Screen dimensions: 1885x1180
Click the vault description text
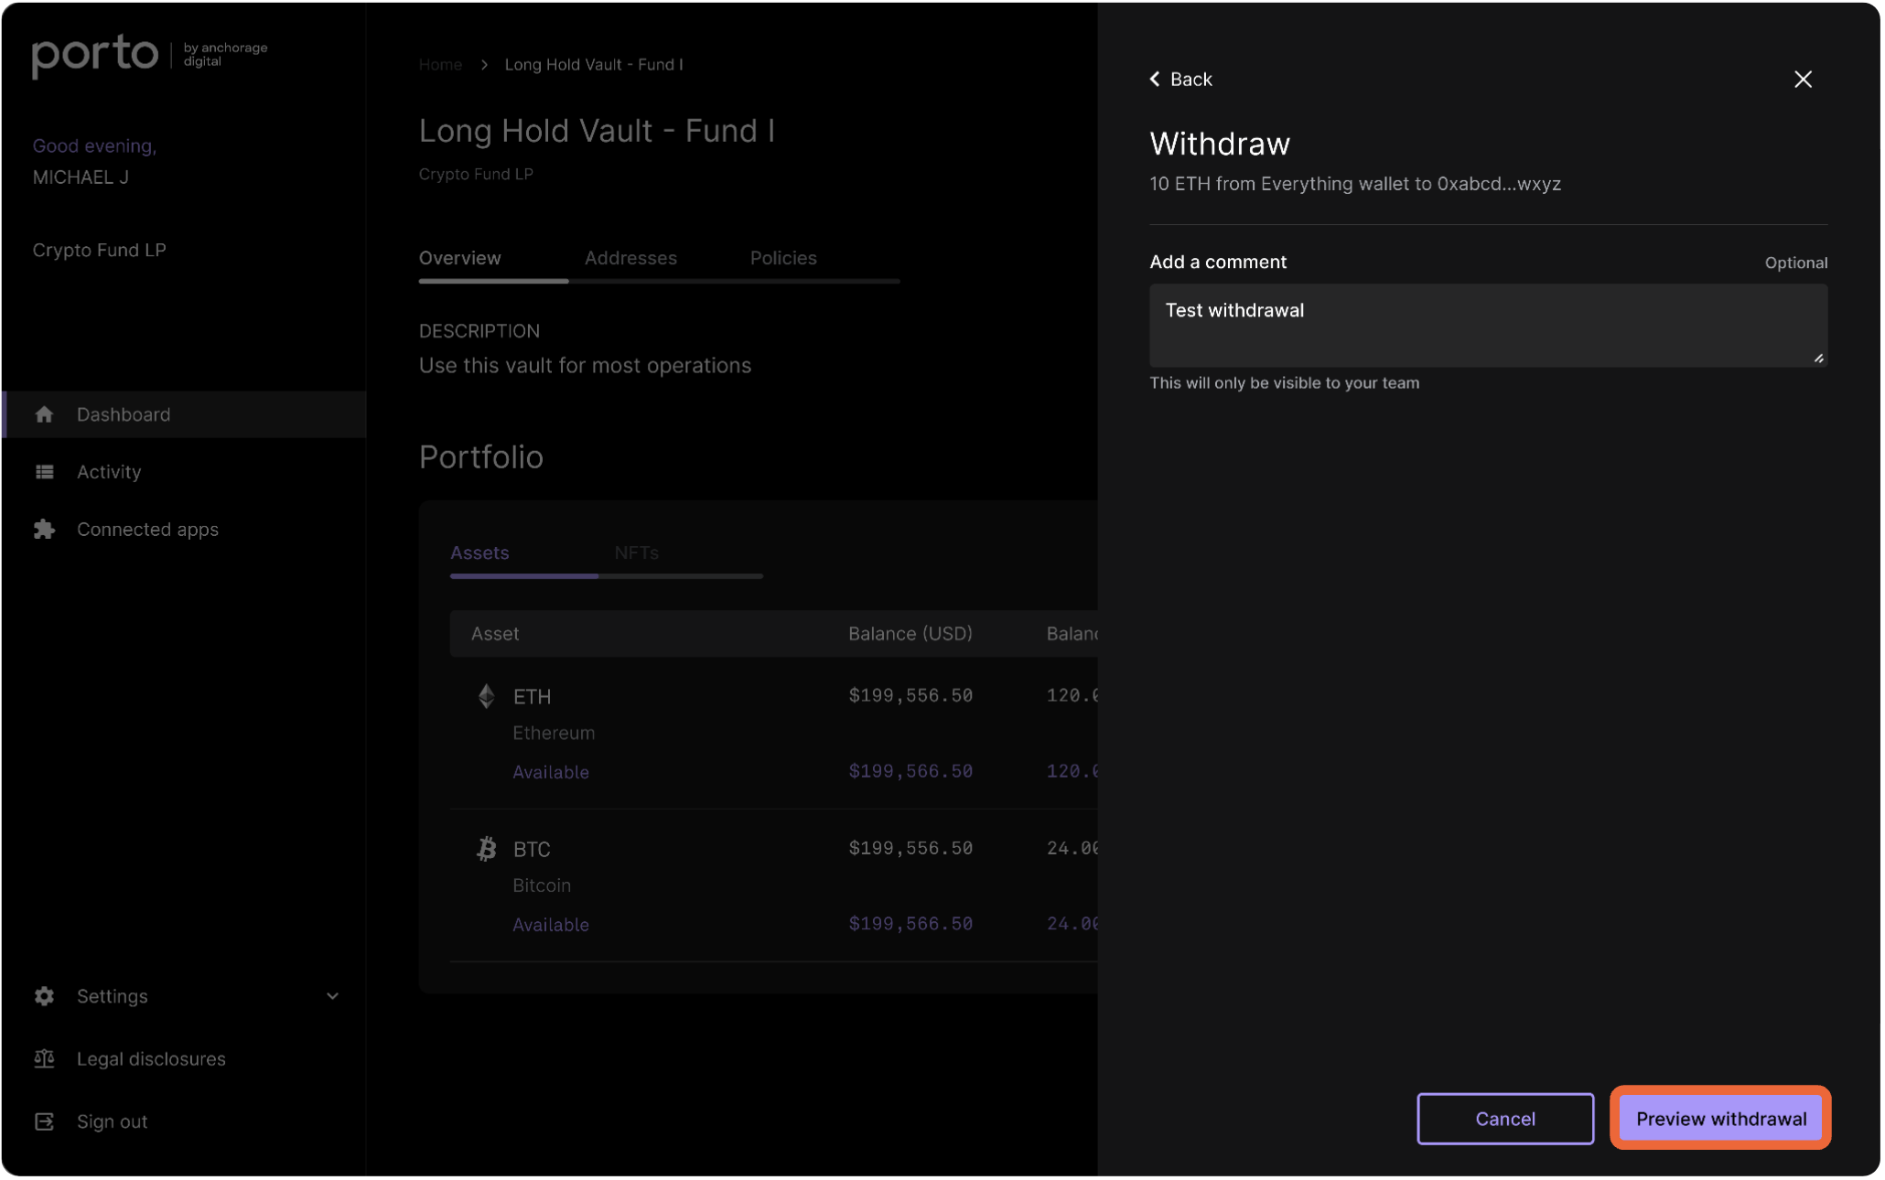coord(585,366)
